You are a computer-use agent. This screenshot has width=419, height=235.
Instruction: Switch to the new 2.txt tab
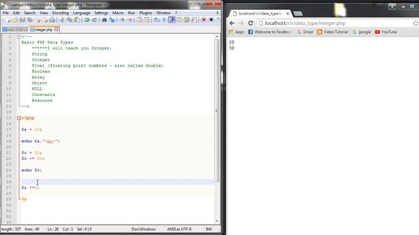coord(15,29)
